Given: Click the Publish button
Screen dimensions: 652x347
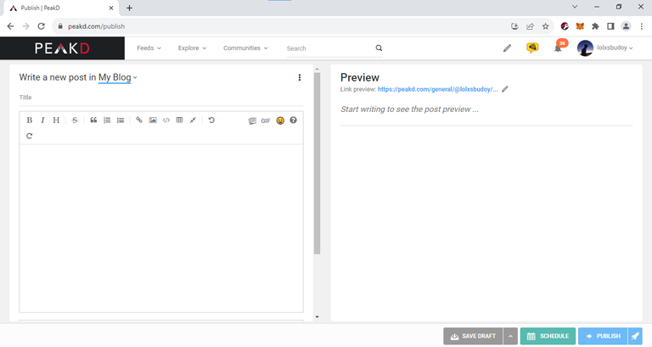Looking at the screenshot, I should click(x=603, y=336).
